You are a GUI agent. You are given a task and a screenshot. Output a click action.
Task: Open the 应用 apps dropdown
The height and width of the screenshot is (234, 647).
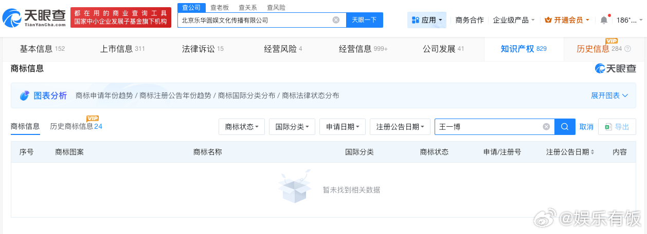(427, 20)
